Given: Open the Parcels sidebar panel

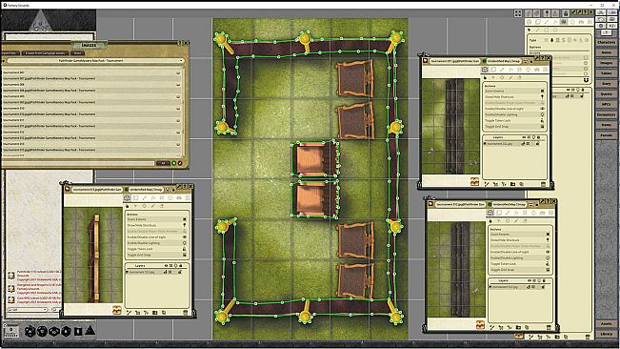Looking at the screenshot, I should coord(606,135).
